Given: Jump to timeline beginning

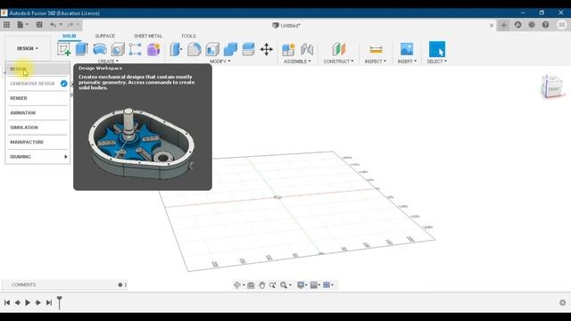Looking at the screenshot, I should (7, 302).
